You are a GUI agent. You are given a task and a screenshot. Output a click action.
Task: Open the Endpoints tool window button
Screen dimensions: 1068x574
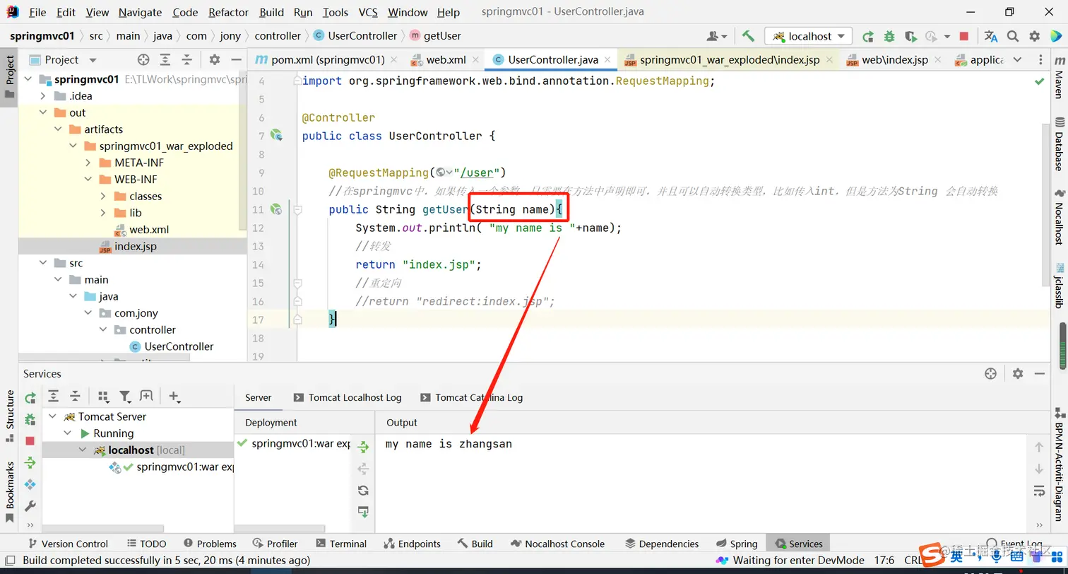pos(412,544)
